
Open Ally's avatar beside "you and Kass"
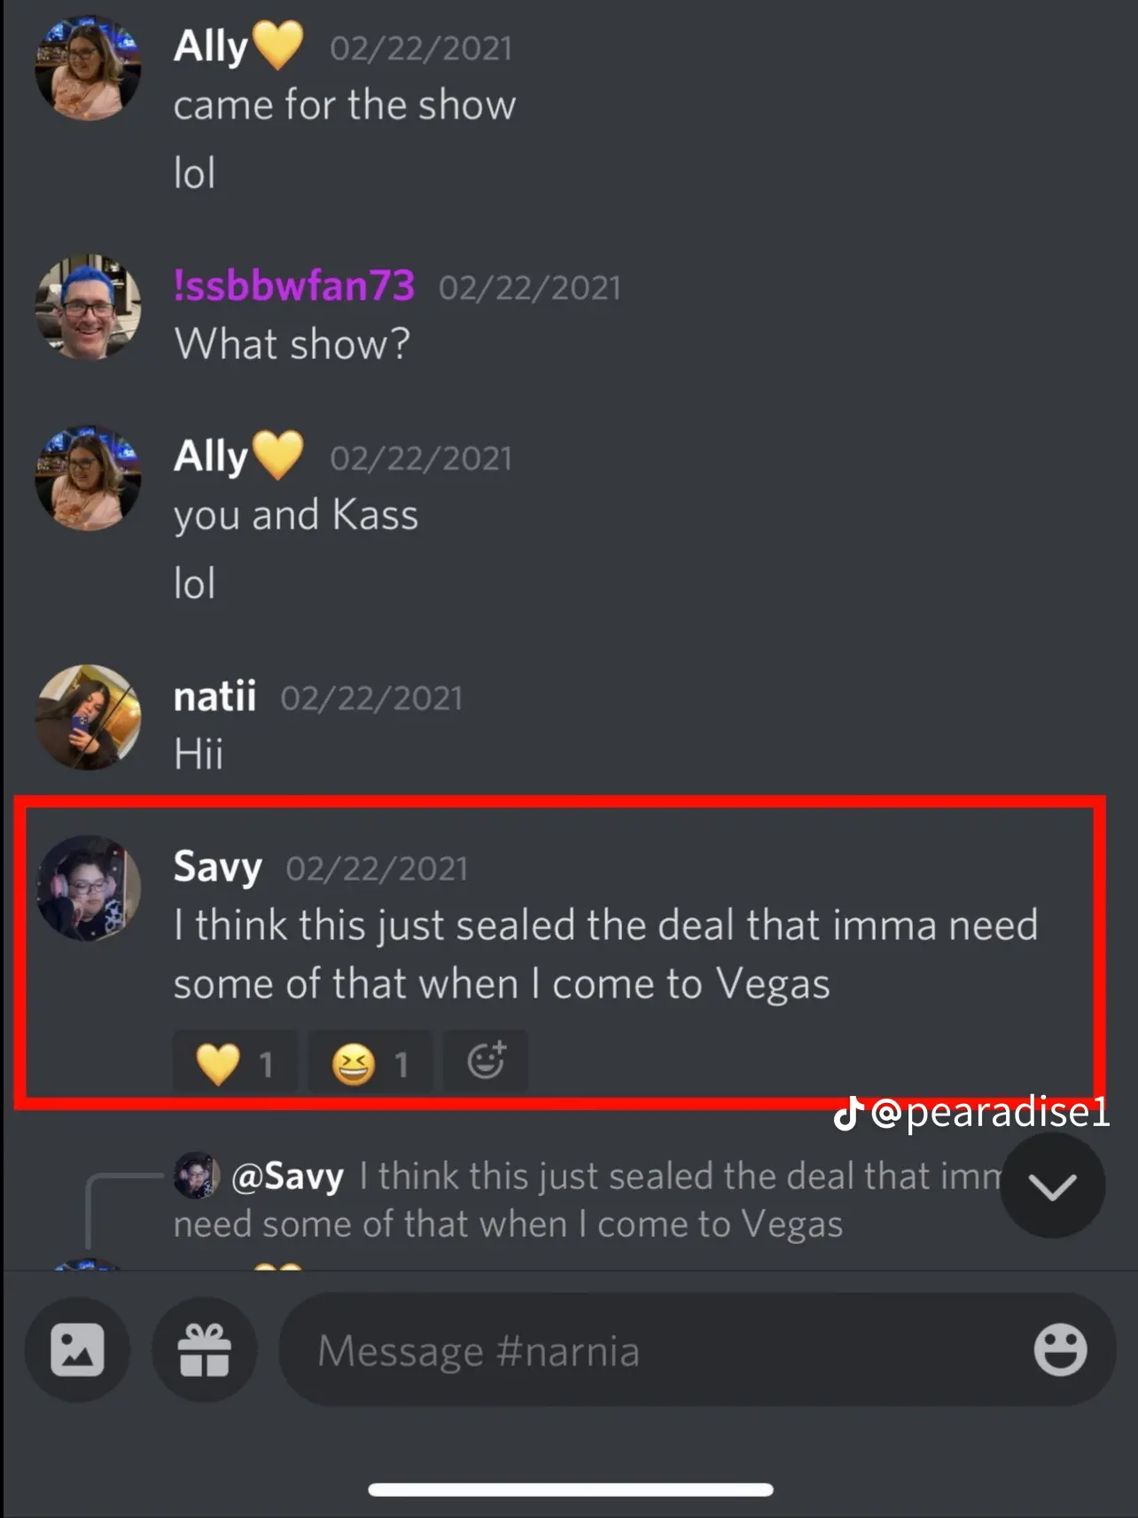point(88,478)
